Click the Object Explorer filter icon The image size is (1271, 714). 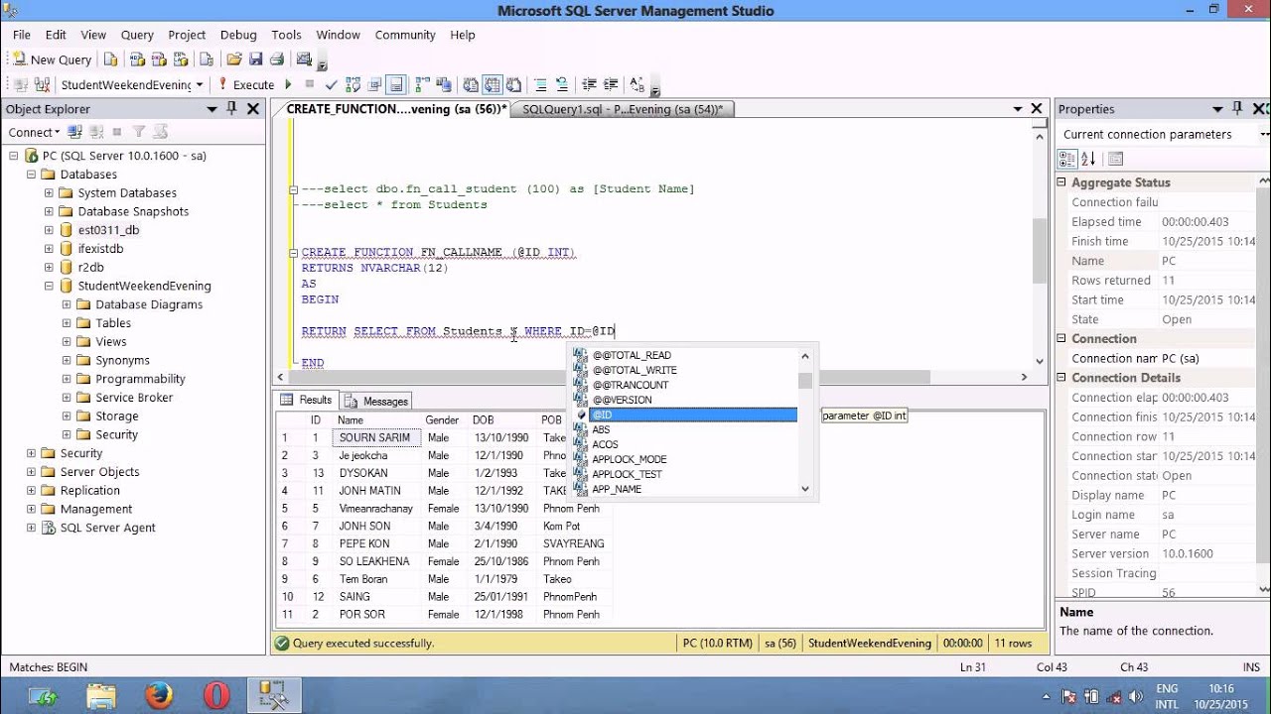pyautogui.click(x=139, y=132)
